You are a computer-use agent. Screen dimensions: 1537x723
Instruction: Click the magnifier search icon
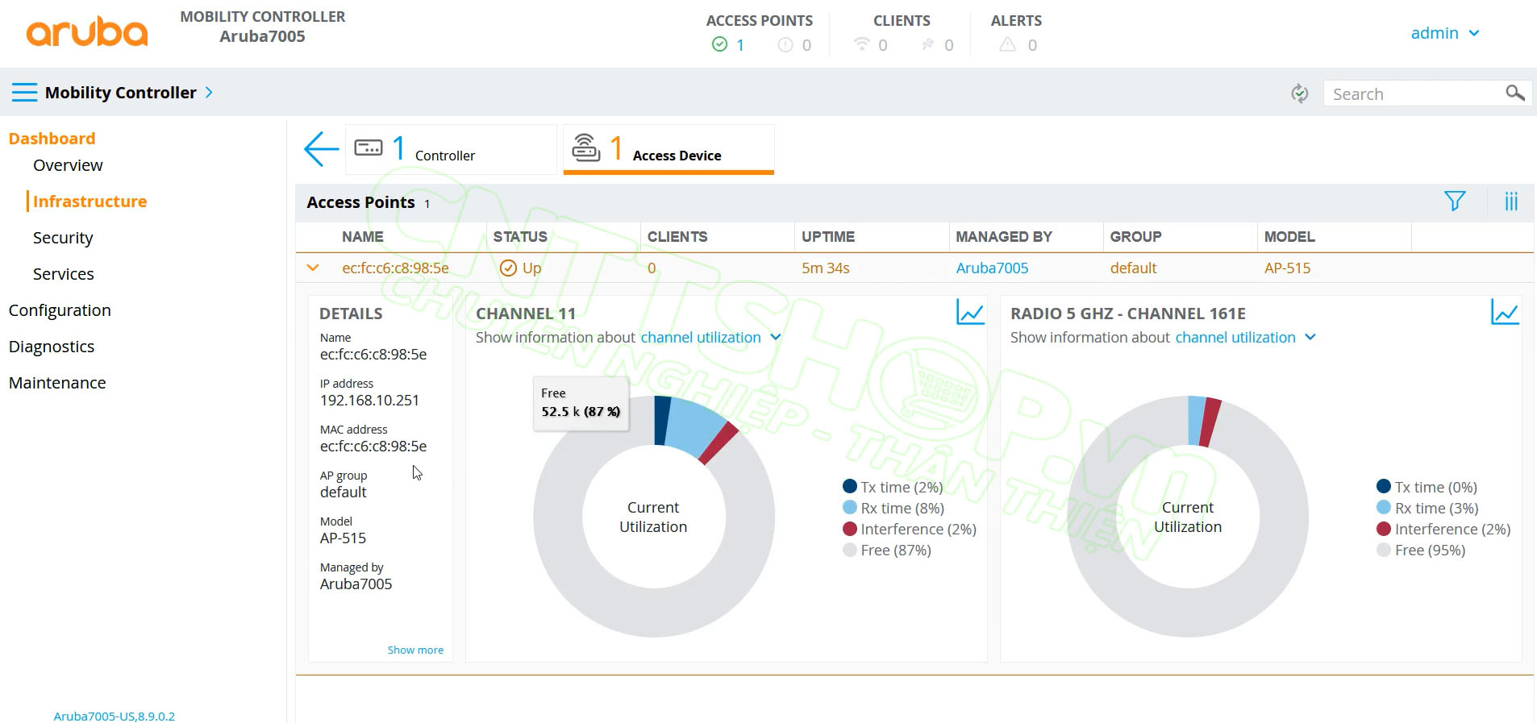(1514, 93)
